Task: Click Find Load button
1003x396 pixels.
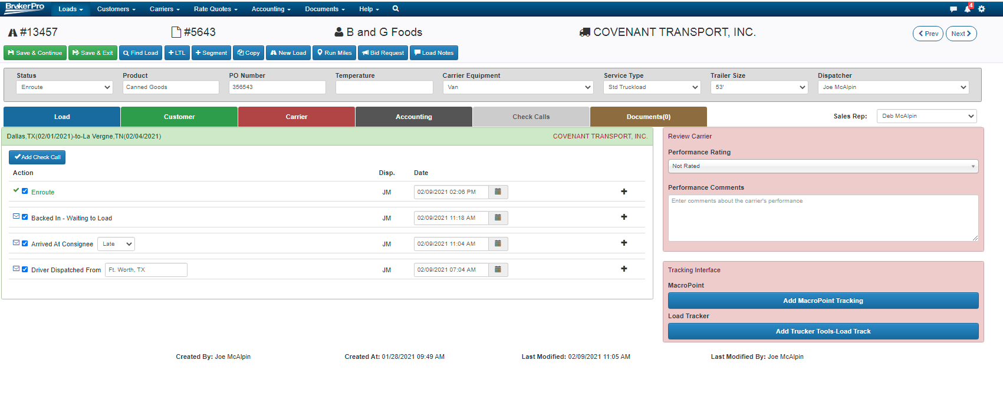Action: coord(141,53)
